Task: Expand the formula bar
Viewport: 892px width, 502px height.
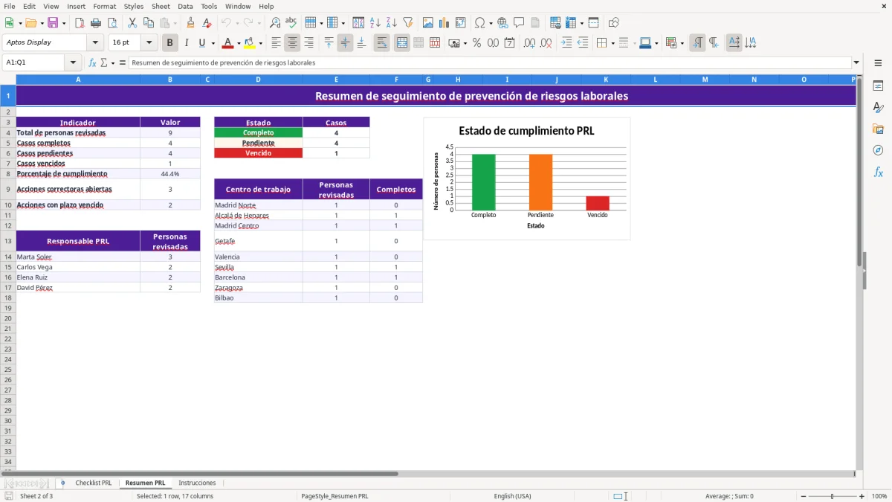Action: (856, 63)
